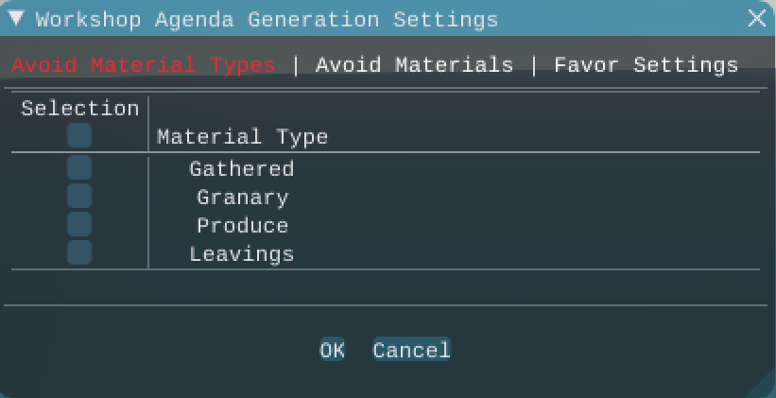Close the Workshop Agenda settings dialog
Screen dimensions: 776x398
click(x=756, y=18)
